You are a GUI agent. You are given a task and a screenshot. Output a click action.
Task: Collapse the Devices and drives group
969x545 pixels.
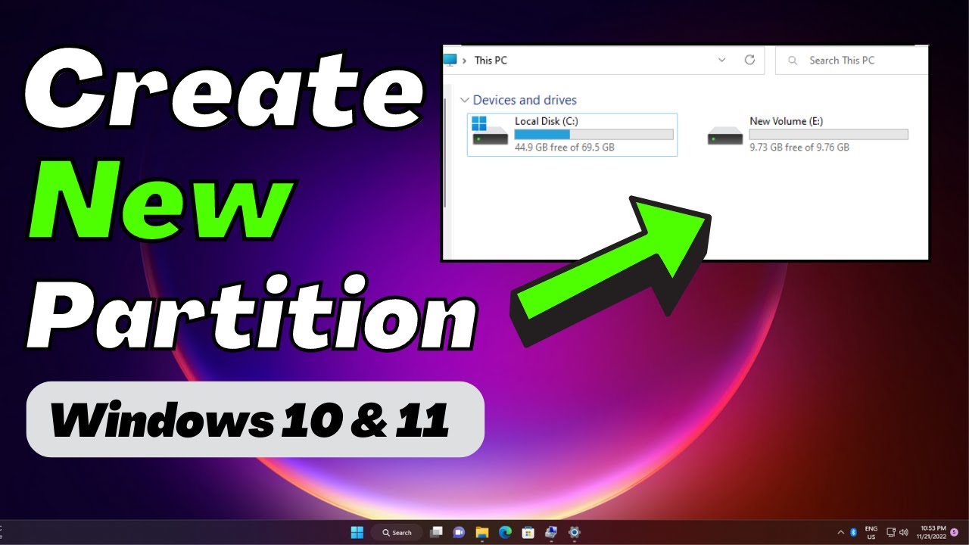point(464,100)
